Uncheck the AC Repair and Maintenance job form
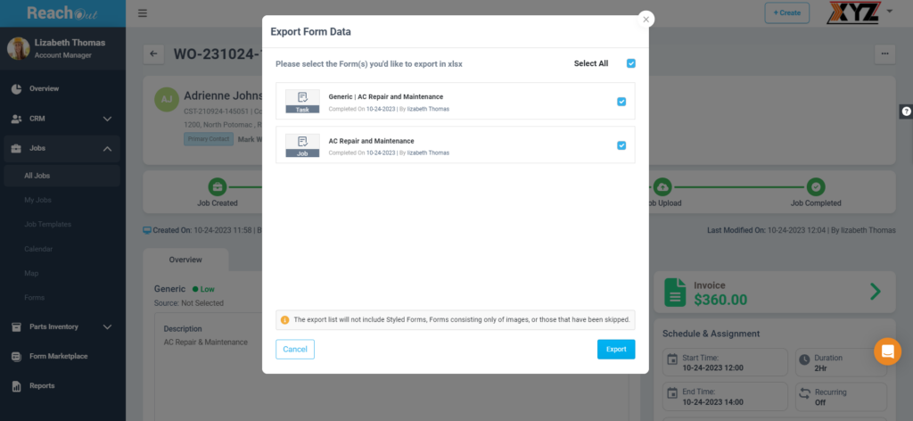Screen dimensions: 913x421 621,145
